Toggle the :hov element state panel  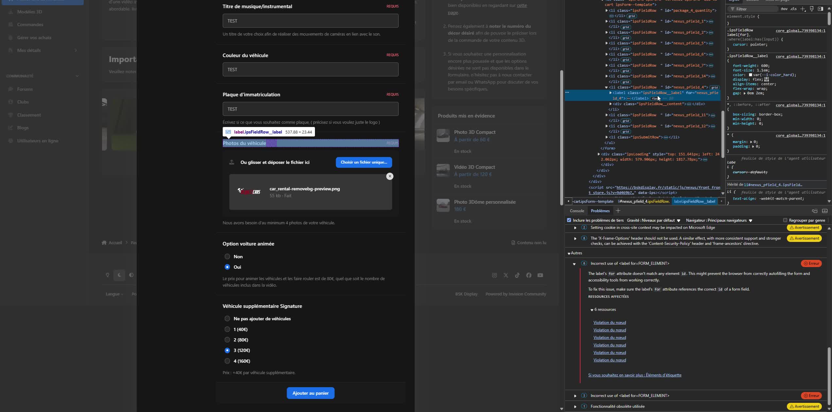click(784, 9)
